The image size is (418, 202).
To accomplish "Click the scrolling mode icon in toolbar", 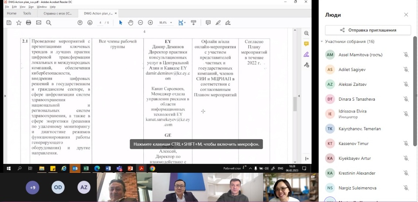I will coord(194,23).
